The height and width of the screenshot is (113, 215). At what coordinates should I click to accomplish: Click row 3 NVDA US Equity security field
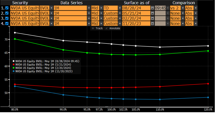click(25, 18)
